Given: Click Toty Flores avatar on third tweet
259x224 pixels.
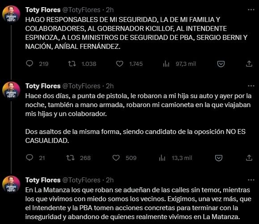Looking at the screenshot, I should tap(11, 185).
